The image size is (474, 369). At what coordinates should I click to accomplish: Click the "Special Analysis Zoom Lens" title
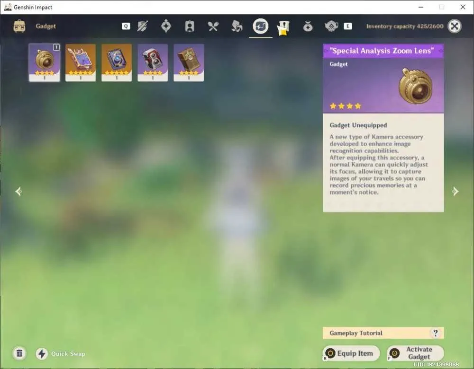[x=382, y=51]
